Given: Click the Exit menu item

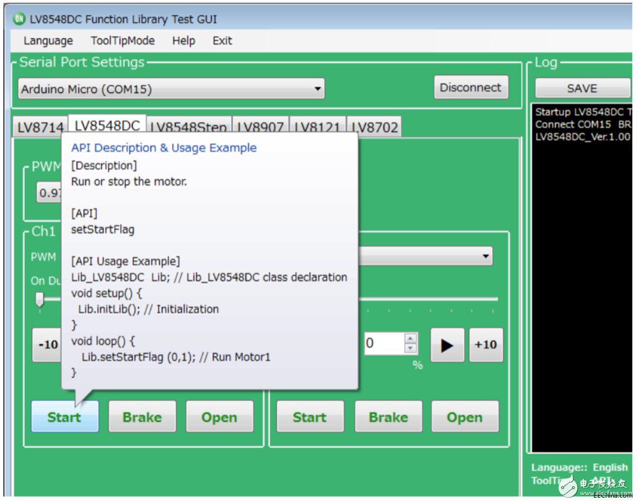Looking at the screenshot, I should click(222, 41).
